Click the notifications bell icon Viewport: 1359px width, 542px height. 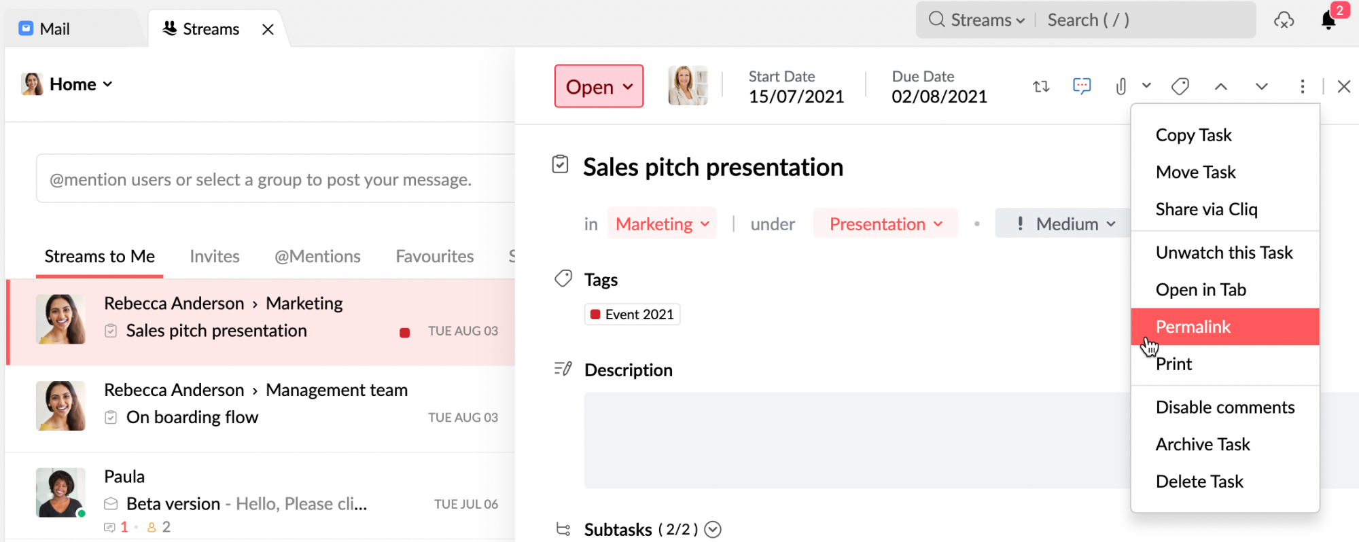(1328, 20)
